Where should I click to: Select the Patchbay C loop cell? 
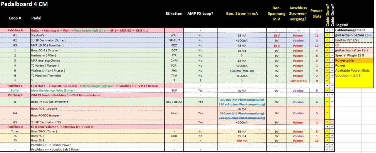click(15, 95)
